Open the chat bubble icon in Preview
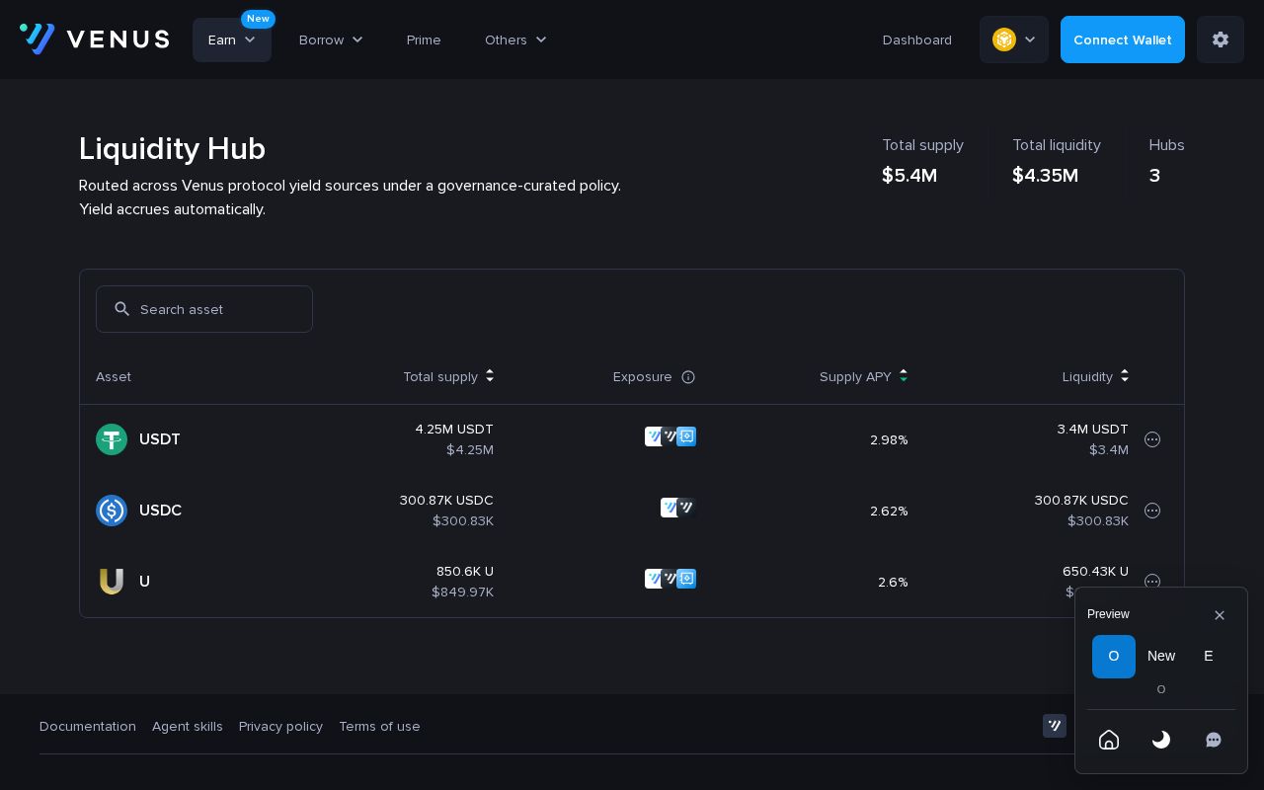1264x790 pixels. (x=1214, y=740)
